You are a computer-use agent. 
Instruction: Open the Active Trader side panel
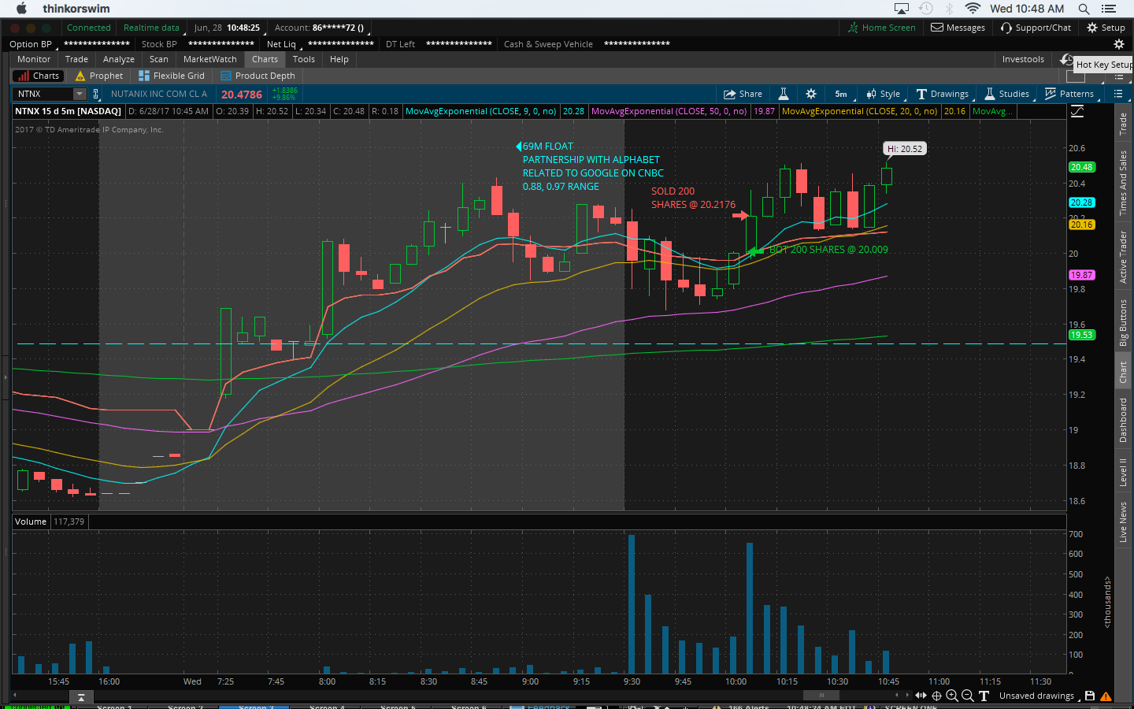pos(1123,257)
